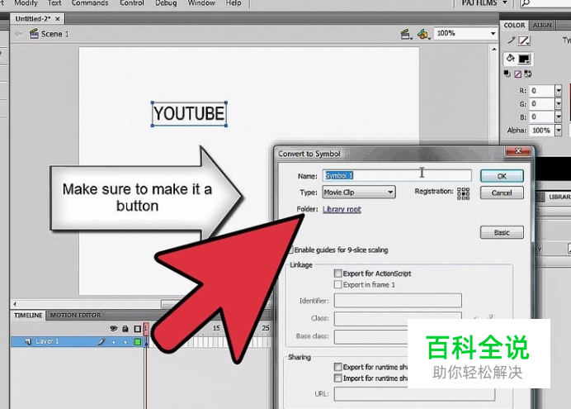Click OK in Convert to Symbol dialog
The width and height of the screenshot is (571, 409).
(x=502, y=176)
